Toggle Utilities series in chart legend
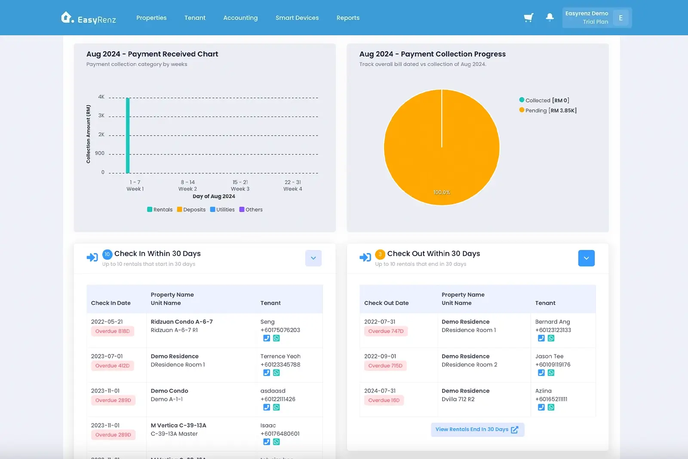This screenshot has height=459, width=688. click(222, 210)
